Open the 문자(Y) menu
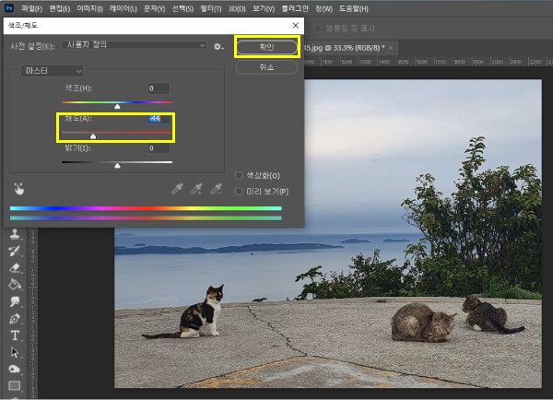 click(154, 8)
